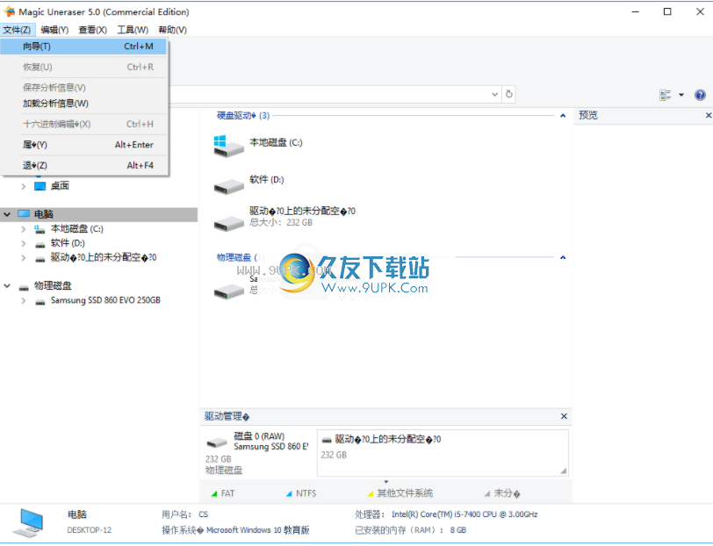
Task: Expand 软件 (D:) tree node
Action: pyautogui.click(x=23, y=244)
